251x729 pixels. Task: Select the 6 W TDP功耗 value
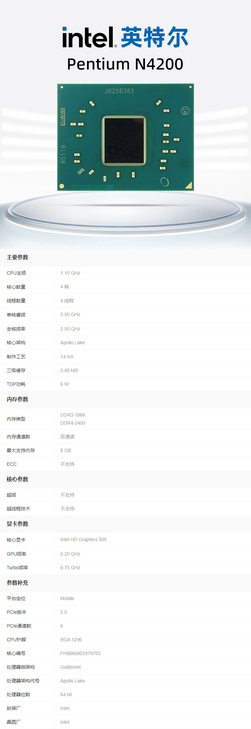[65, 384]
